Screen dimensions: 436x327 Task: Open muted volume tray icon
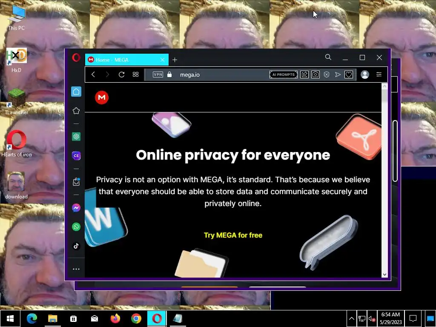pyautogui.click(x=372, y=319)
